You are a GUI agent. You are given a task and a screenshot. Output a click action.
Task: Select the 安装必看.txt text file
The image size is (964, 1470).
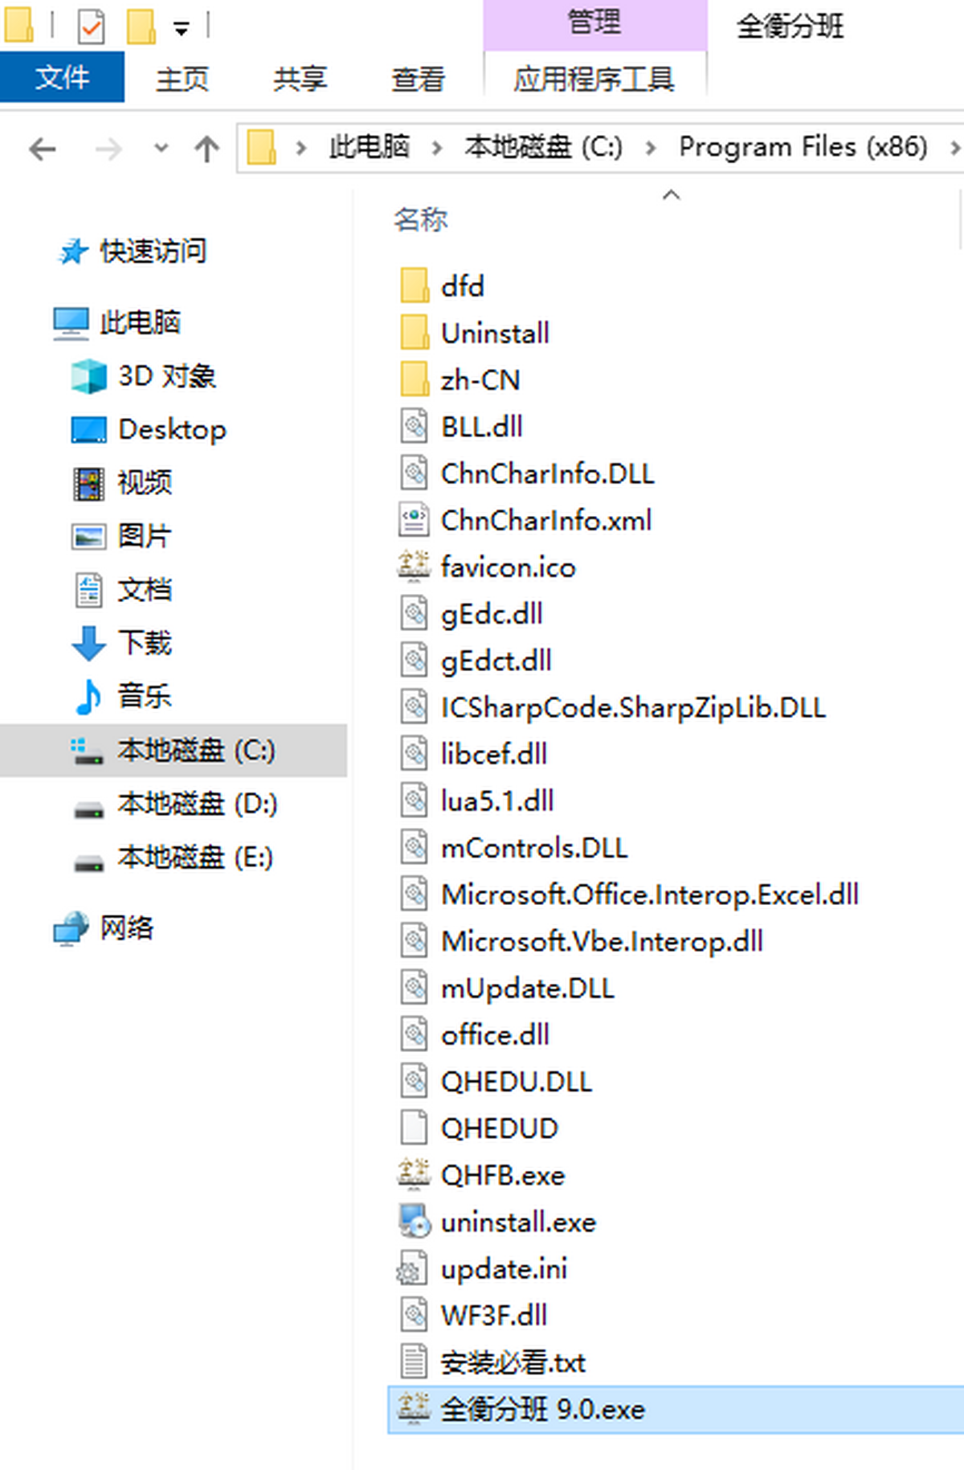pos(513,1362)
